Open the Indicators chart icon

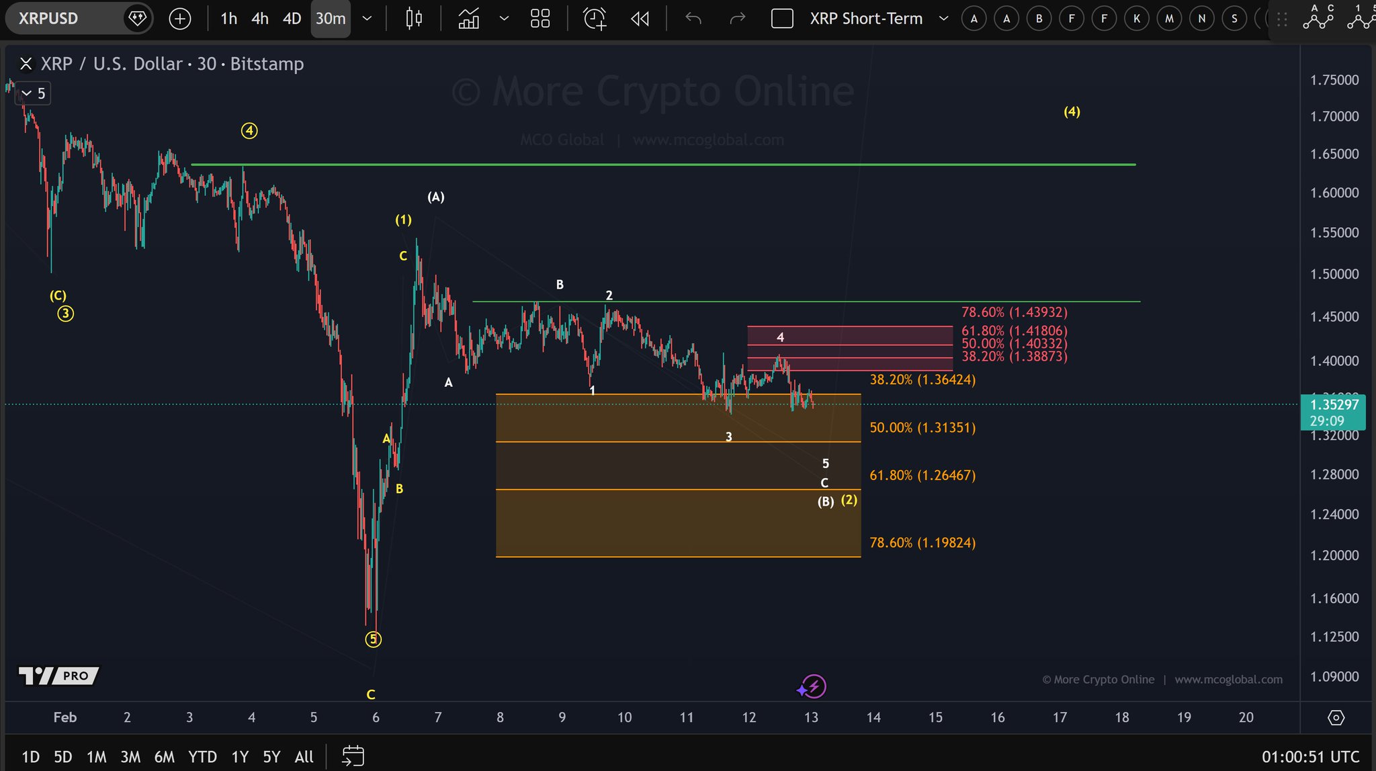click(x=468, y=19)
